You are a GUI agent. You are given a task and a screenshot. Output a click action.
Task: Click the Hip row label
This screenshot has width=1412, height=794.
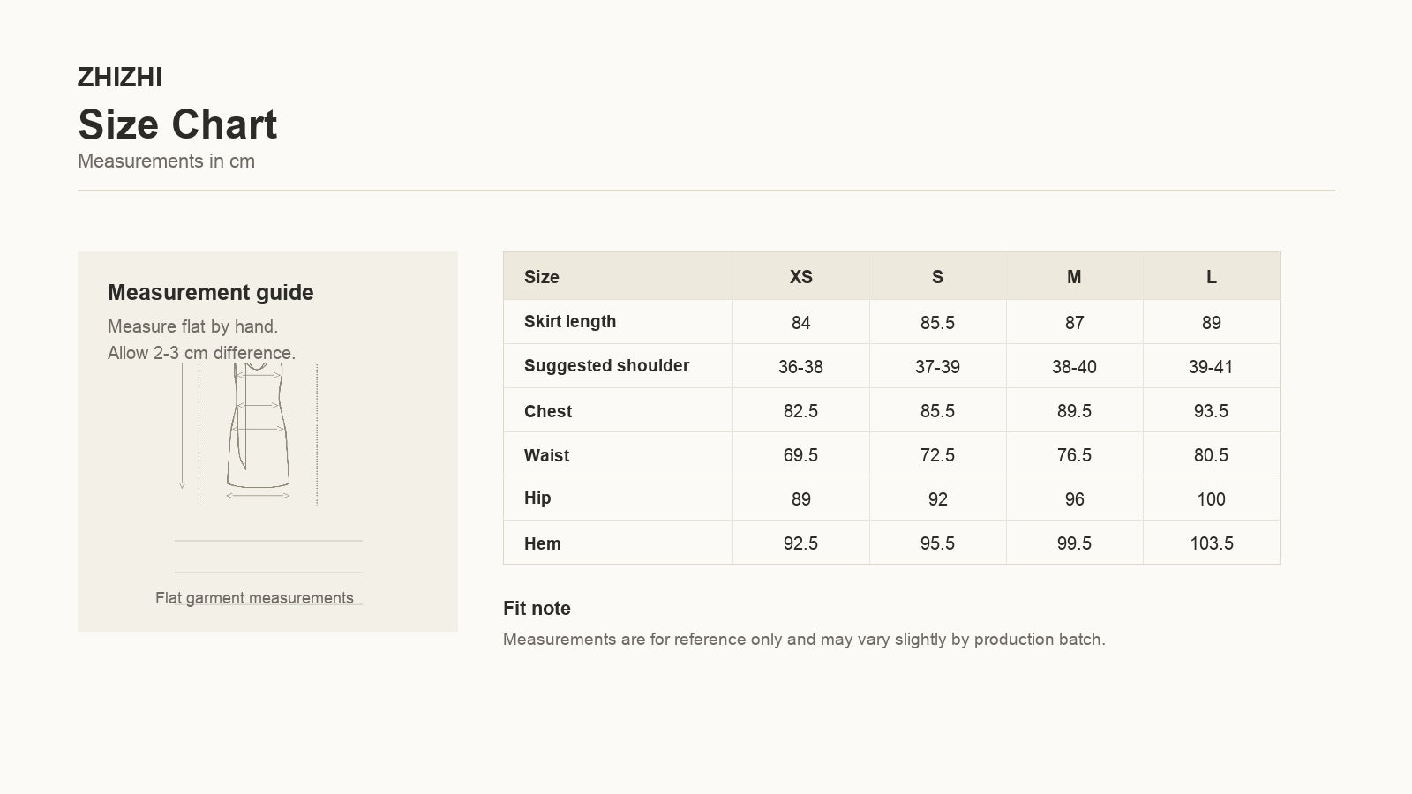click(x=537, y=498)
